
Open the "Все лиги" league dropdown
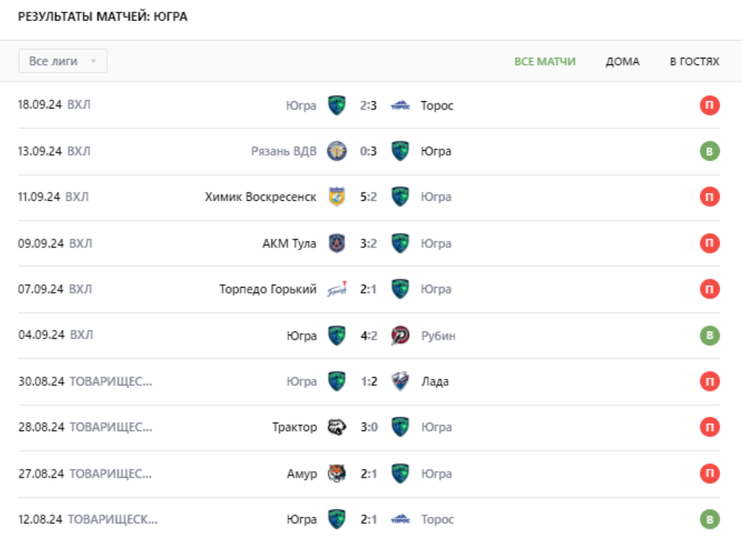(63, 61)
